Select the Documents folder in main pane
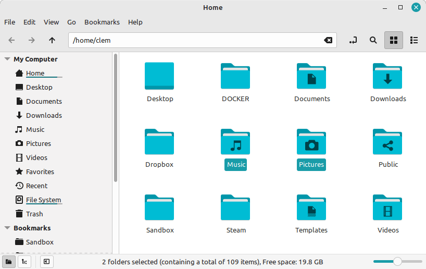The image size is (426, 269). coord(311,76)
